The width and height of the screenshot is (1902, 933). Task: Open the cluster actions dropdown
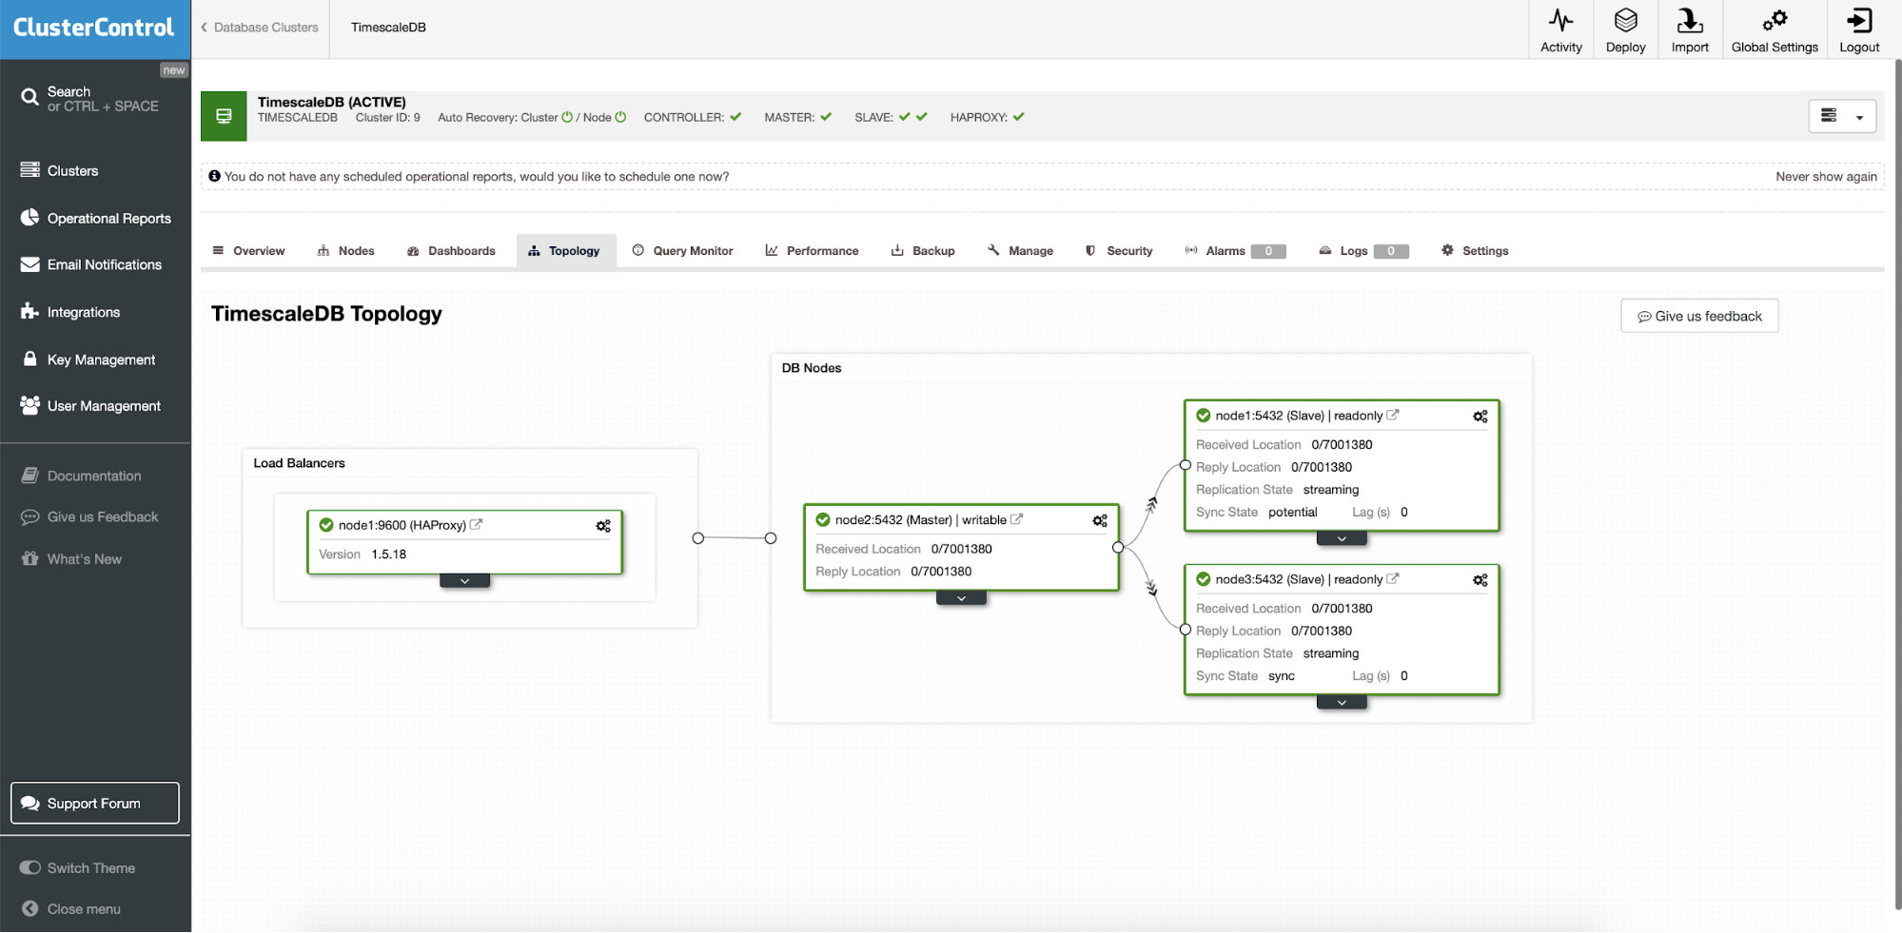point(1842,116)
